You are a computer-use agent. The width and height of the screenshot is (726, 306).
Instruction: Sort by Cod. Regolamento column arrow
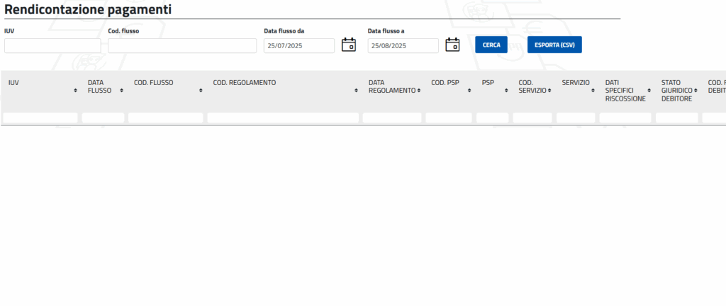tap(357, 91)
